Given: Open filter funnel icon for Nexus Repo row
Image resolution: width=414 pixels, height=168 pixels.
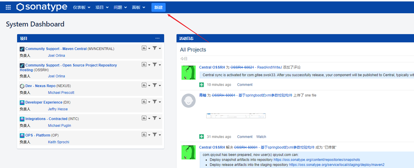Looking at the screenshot, I should (155, 85).
